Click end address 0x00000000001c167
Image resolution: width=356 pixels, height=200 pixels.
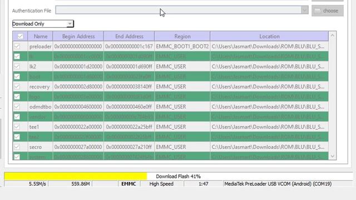click(129, 47)
